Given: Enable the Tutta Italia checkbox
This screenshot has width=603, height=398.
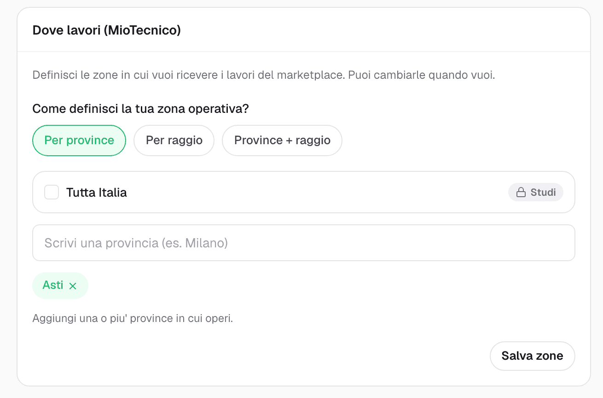Looking at the screenshot, I should (x=52, y=192).
